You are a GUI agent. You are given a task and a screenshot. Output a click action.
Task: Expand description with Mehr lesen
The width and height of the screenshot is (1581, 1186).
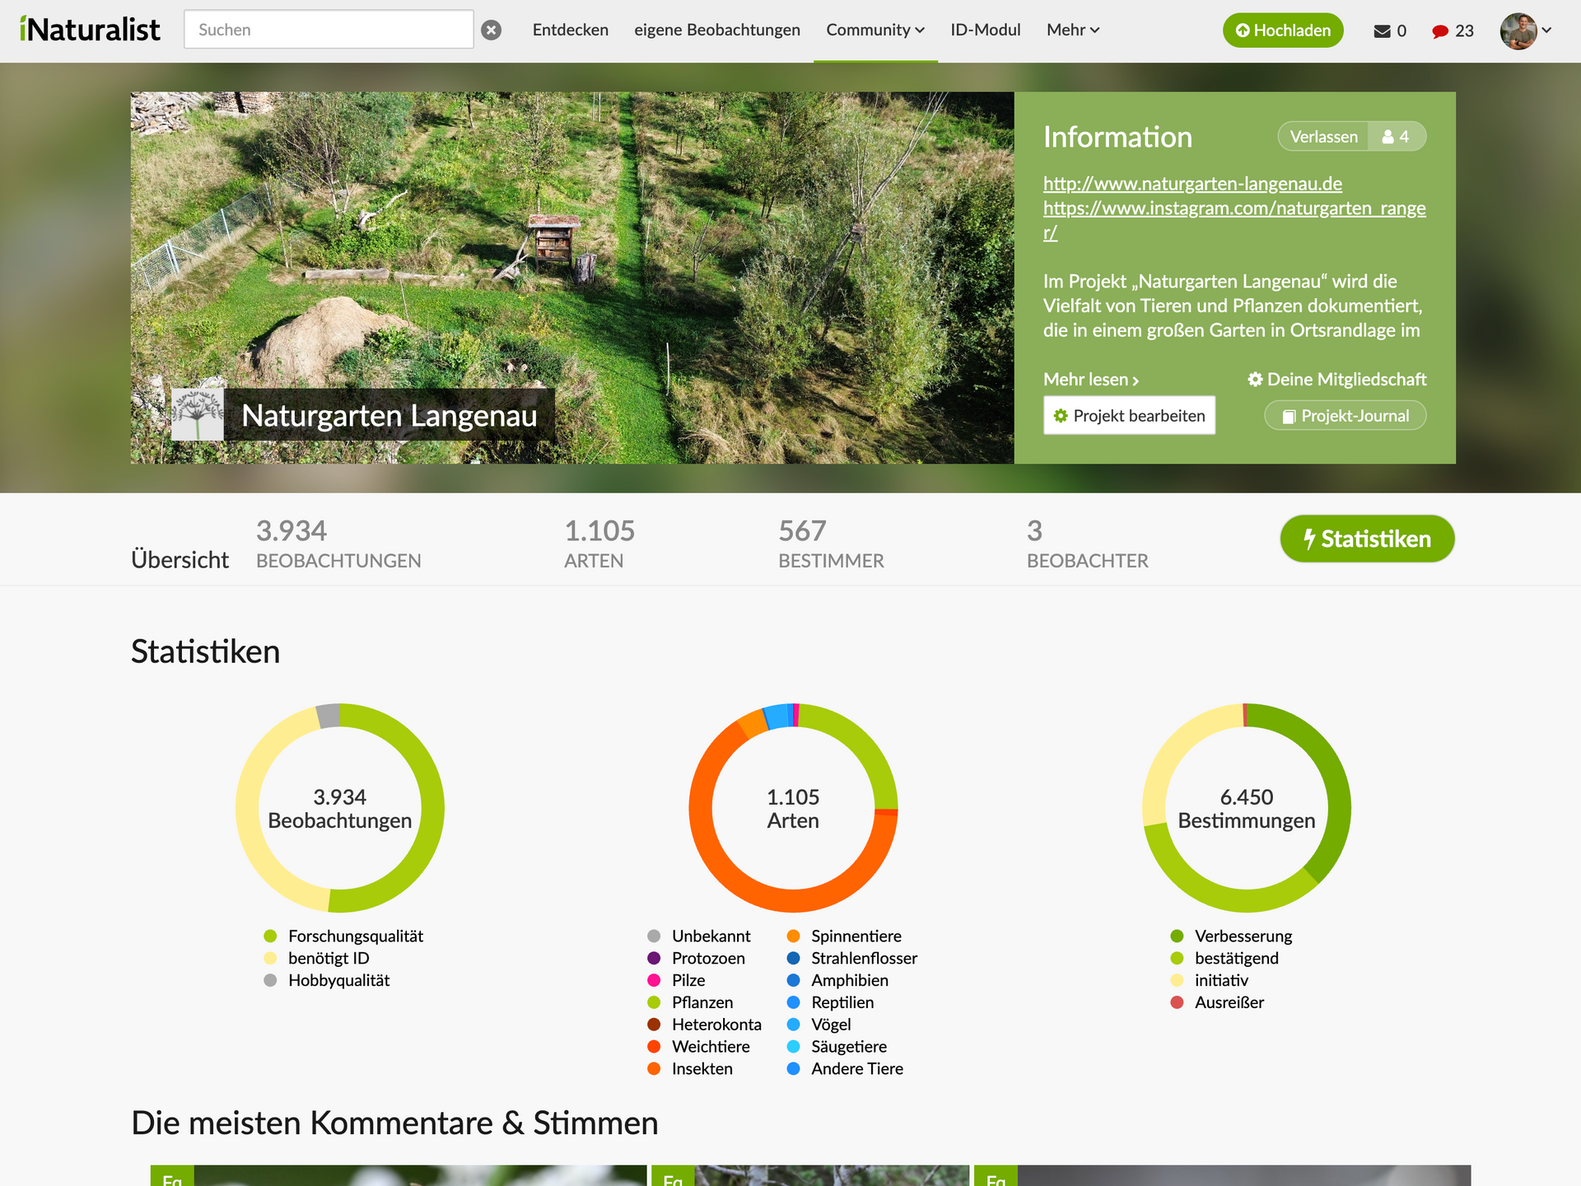[1091, 380]
